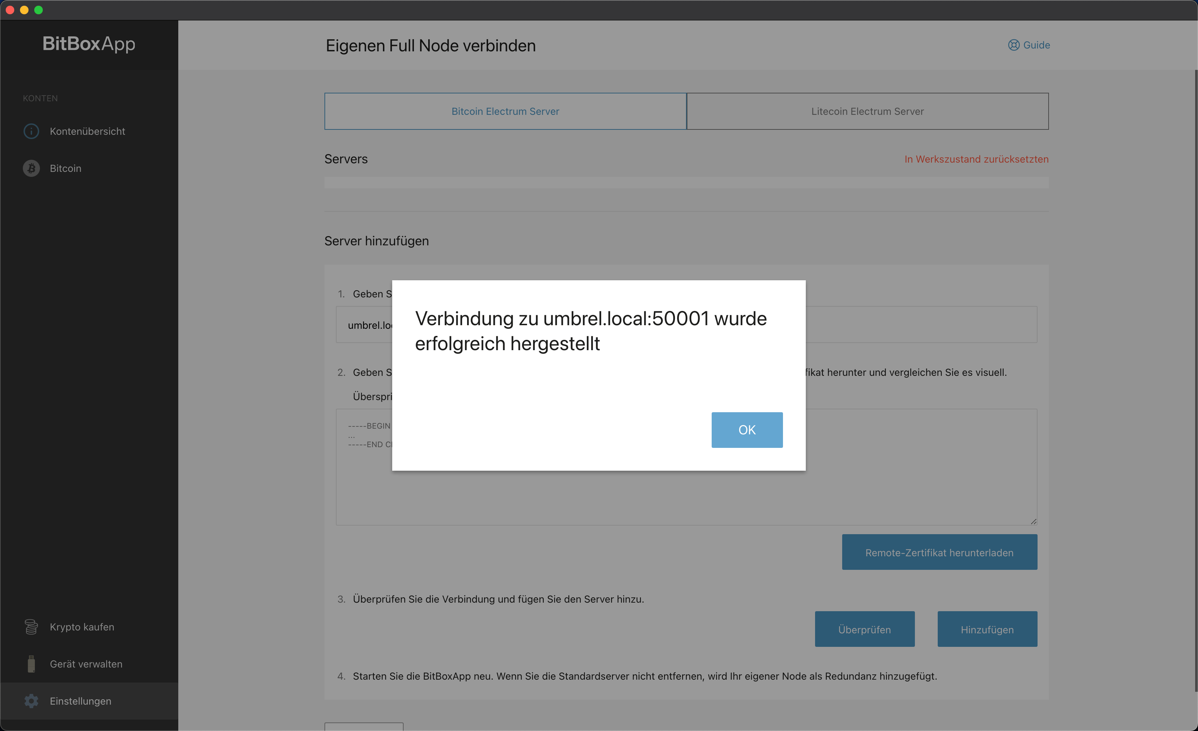This screenshot has width=1198, height=731.
Task: Click the 'Servers' heading text
Action: (346, 159)
